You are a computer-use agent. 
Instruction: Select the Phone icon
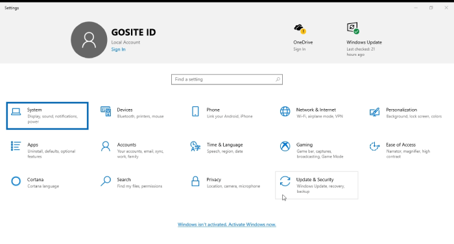tap(195, 111)
